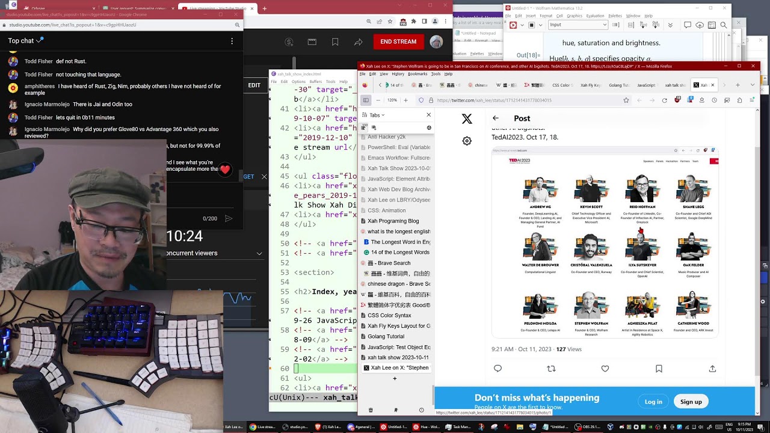Switch to the 'Golang Tut' Firefox tab

620,85
